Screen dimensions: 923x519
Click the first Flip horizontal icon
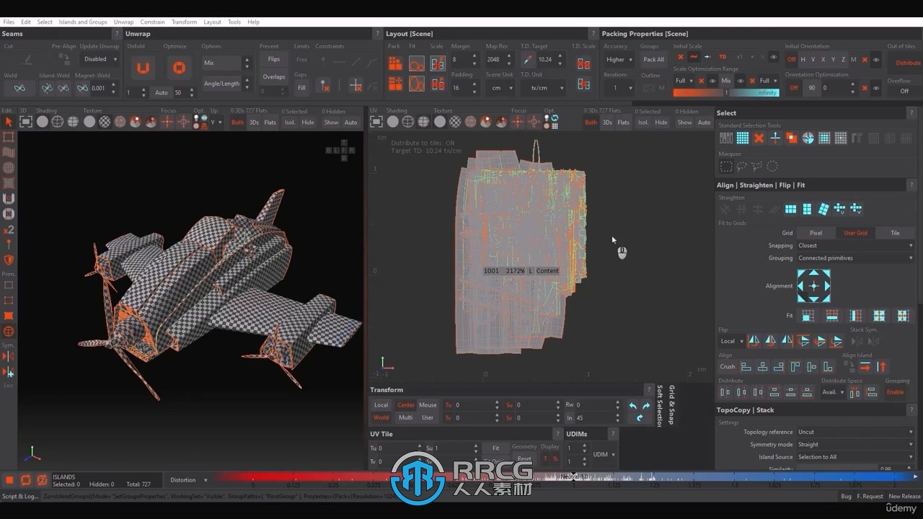click(754, 341)
